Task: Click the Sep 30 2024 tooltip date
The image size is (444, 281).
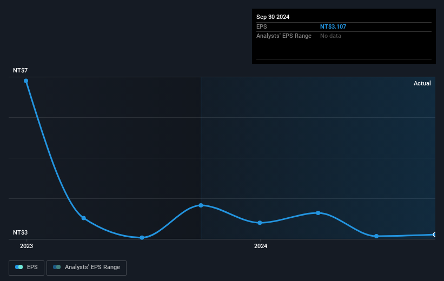Action: click(273, 17)
